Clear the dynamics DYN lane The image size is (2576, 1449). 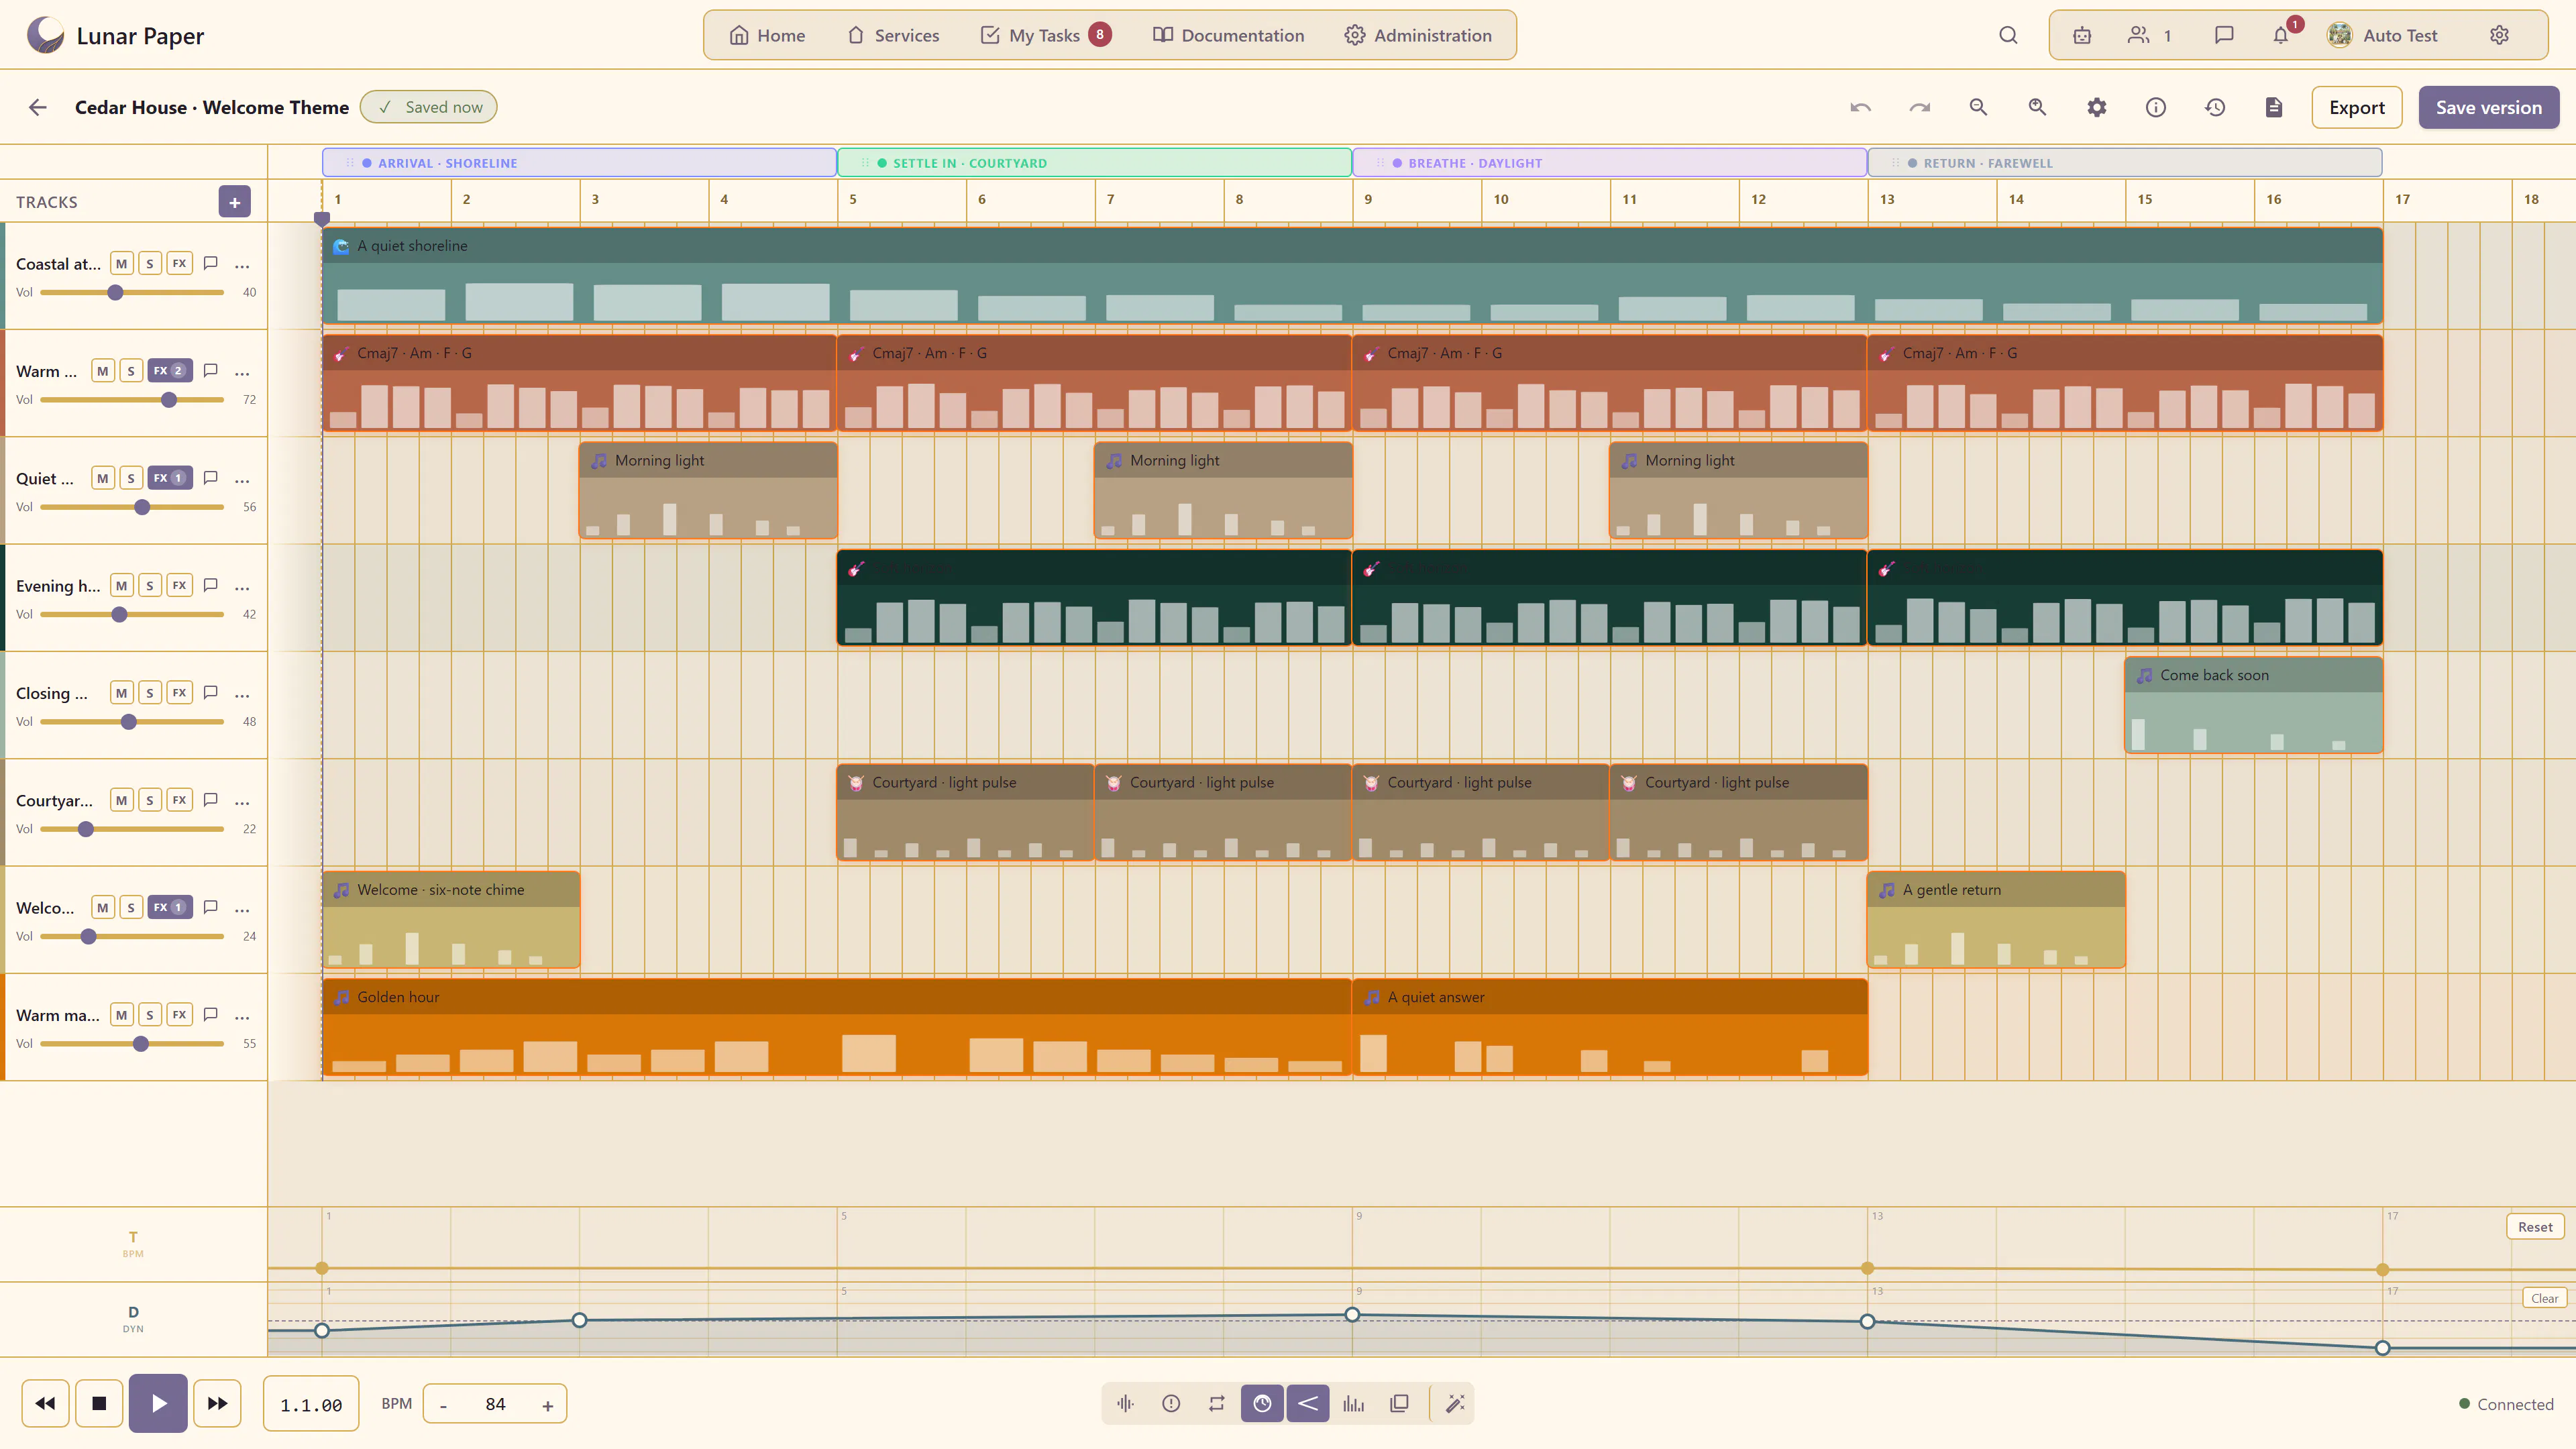pos(2544,1298)
